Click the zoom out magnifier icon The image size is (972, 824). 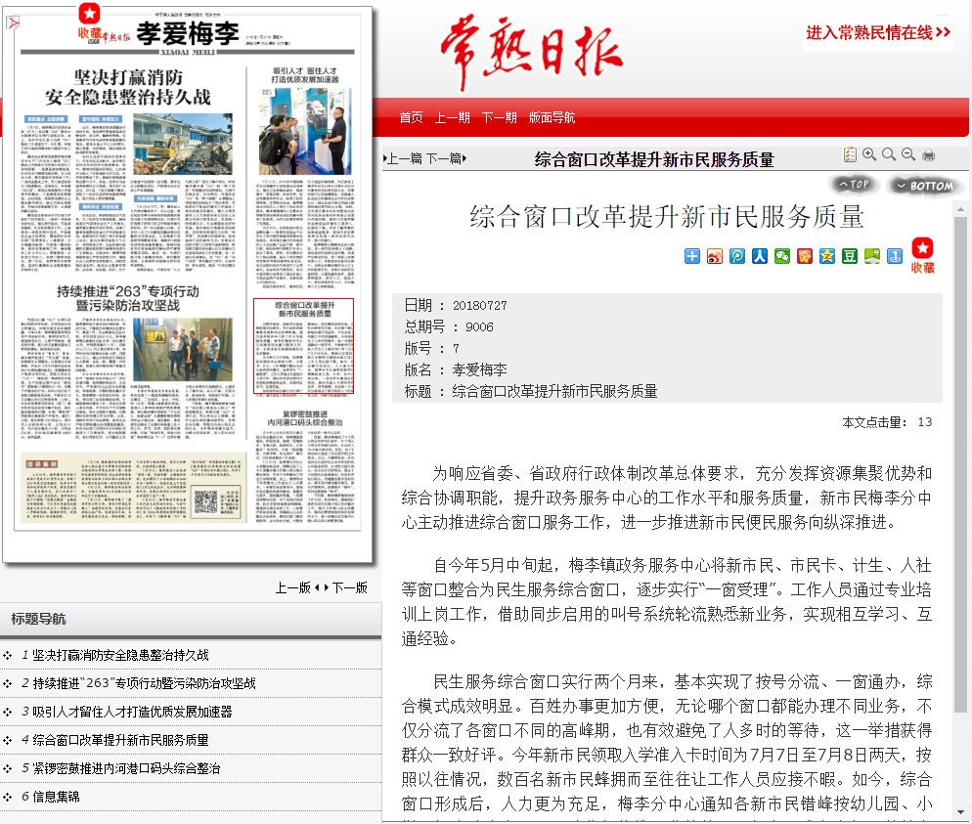tap(908, 154)
